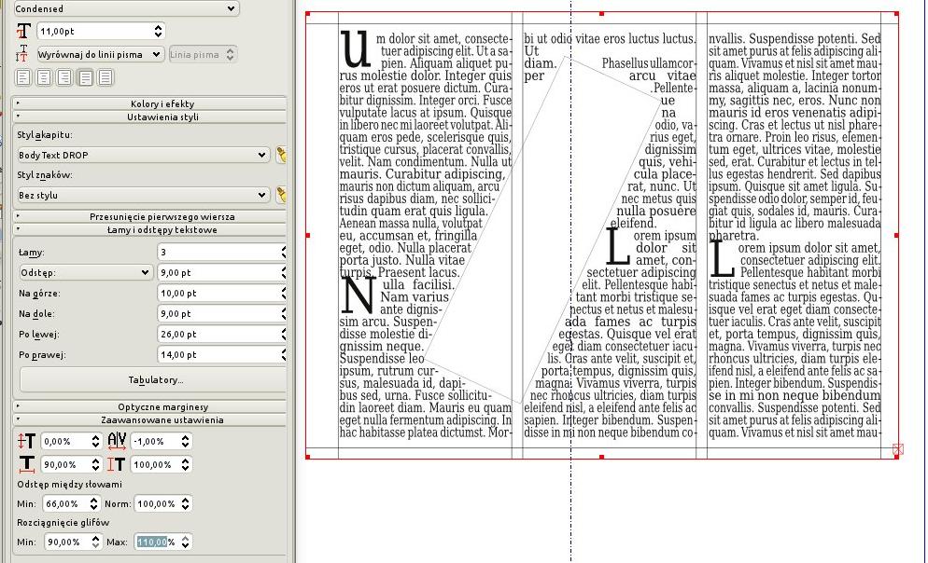This screenshot has height=563, width=928.
Task: Click the align text left icon
Action: pos(23,77)
